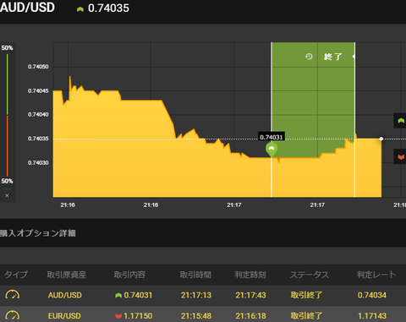Screen dimensions: 406x322
Task: Click the 0.74031 price label on the chart
Action: (272, 137)
